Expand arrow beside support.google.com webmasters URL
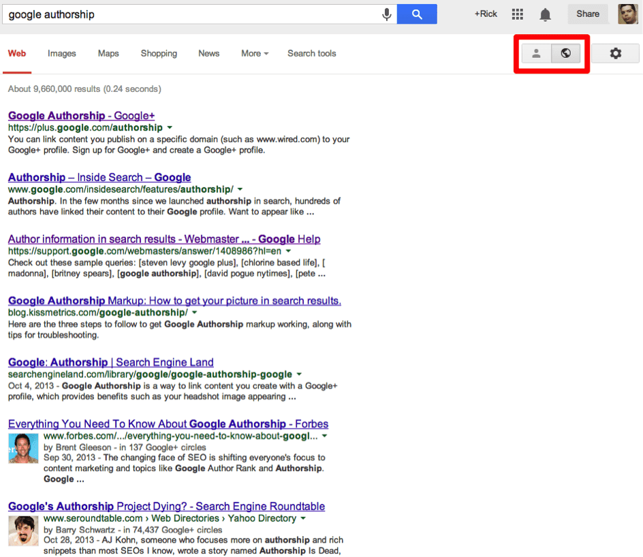 (x=288, y=251)
